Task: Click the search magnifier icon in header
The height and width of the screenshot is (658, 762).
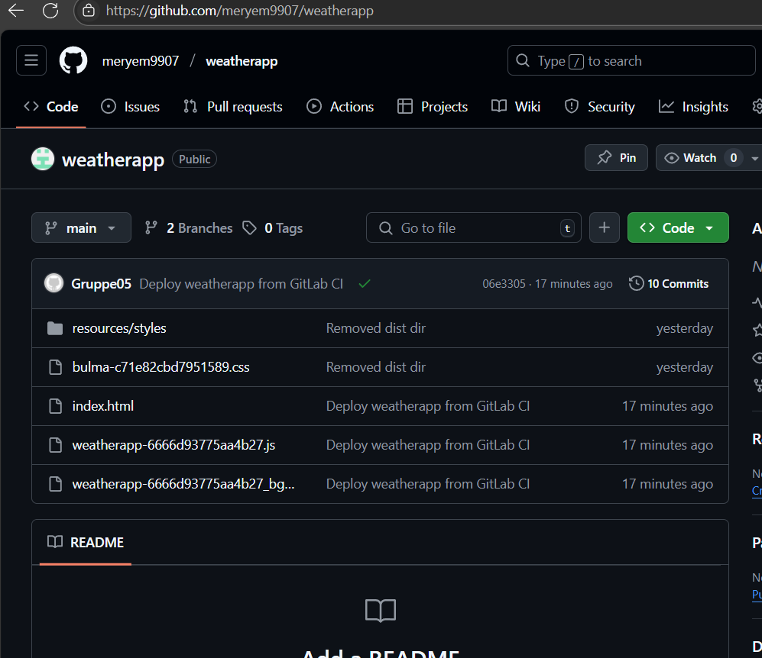Action: pos(523,60)
